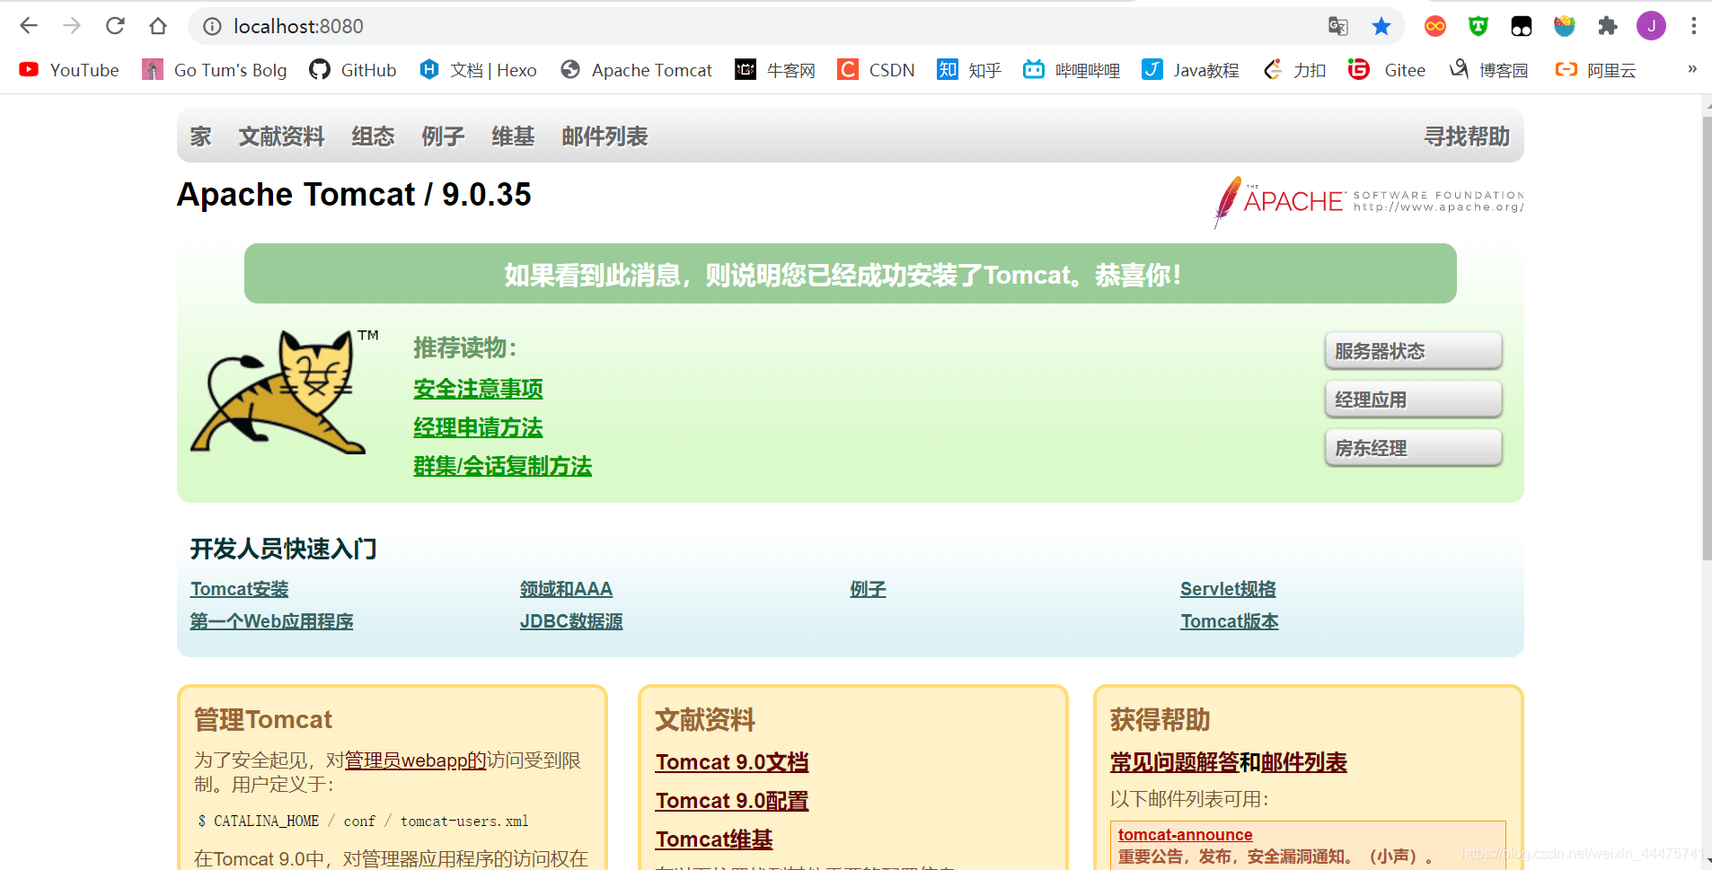The height and width of the screenshot is (870, 1712).
Task: Select 文献资料 in the Tomcat nav bar
Action: [281, 136]
